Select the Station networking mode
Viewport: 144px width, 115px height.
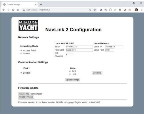tap(21, 53)
